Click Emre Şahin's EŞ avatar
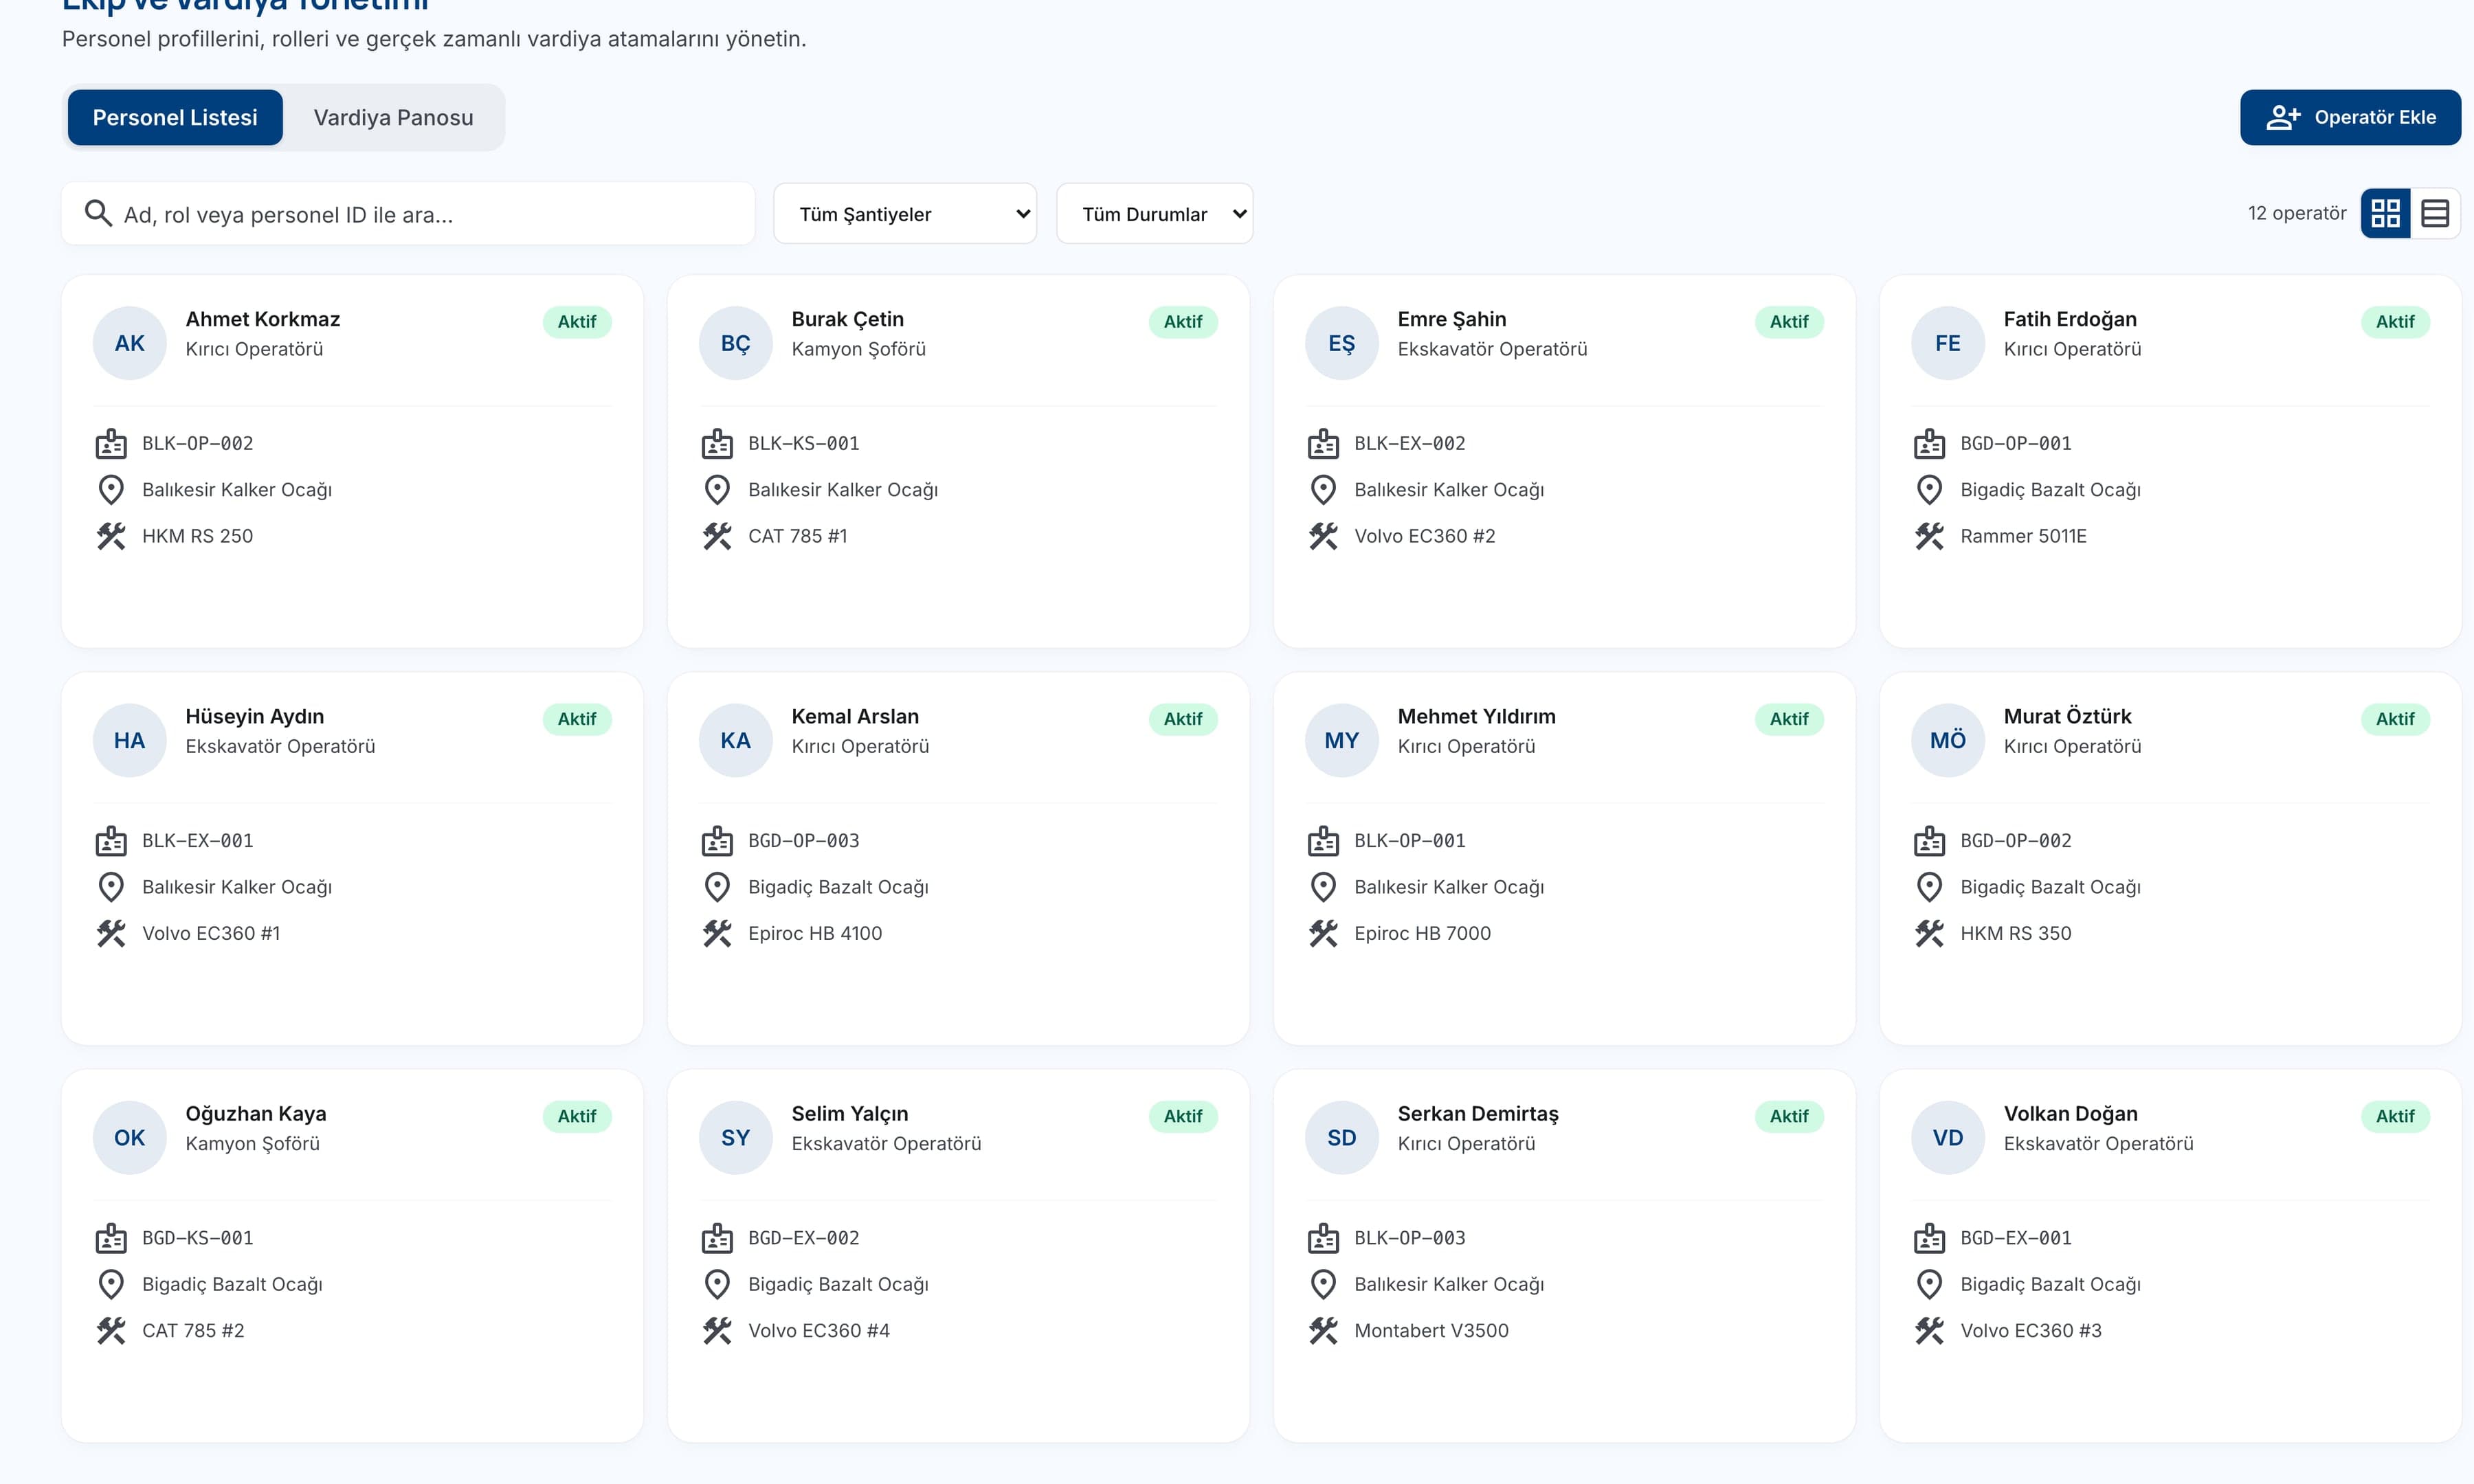This screenshot has height=1484, width=2474. tap(1341, 343)
